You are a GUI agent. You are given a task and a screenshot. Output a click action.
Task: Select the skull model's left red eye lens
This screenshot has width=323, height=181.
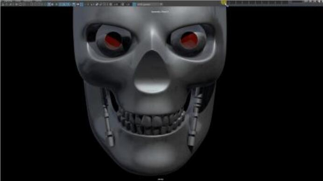pos(113,40)
